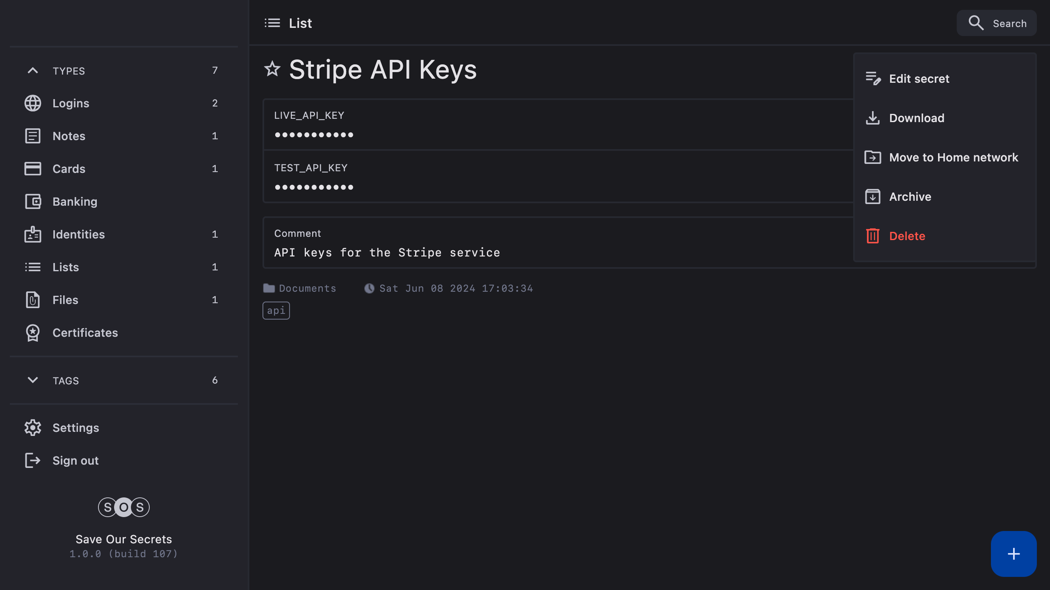The width and height of the screenshot is (1050, 590).
Task: Open the Notes type icon
Action: pos(33,136)
